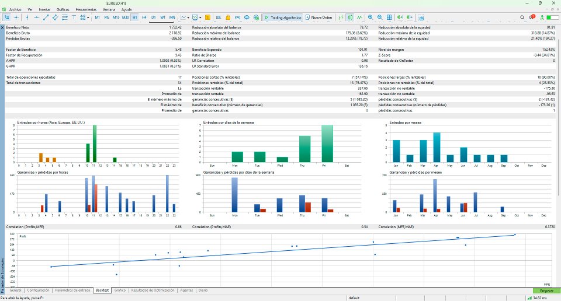Click the tile windows grid icon

390,17
